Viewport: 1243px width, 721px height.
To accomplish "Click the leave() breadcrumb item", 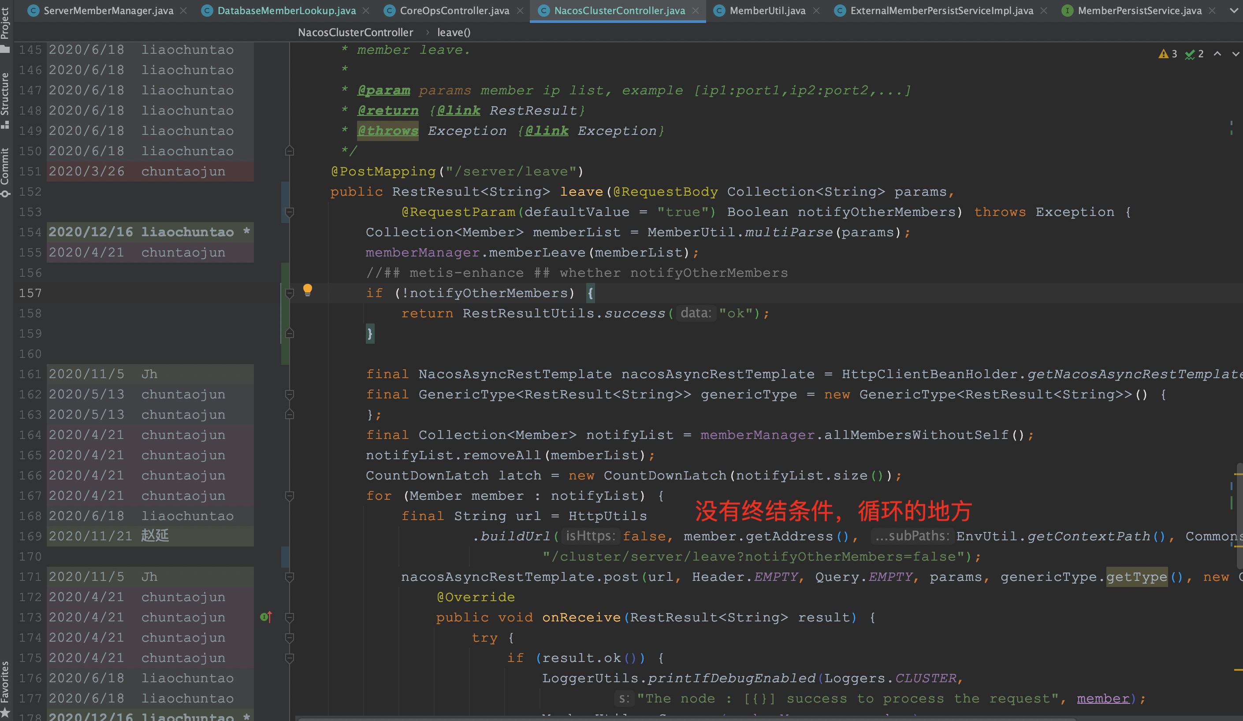I will [453, 33].
